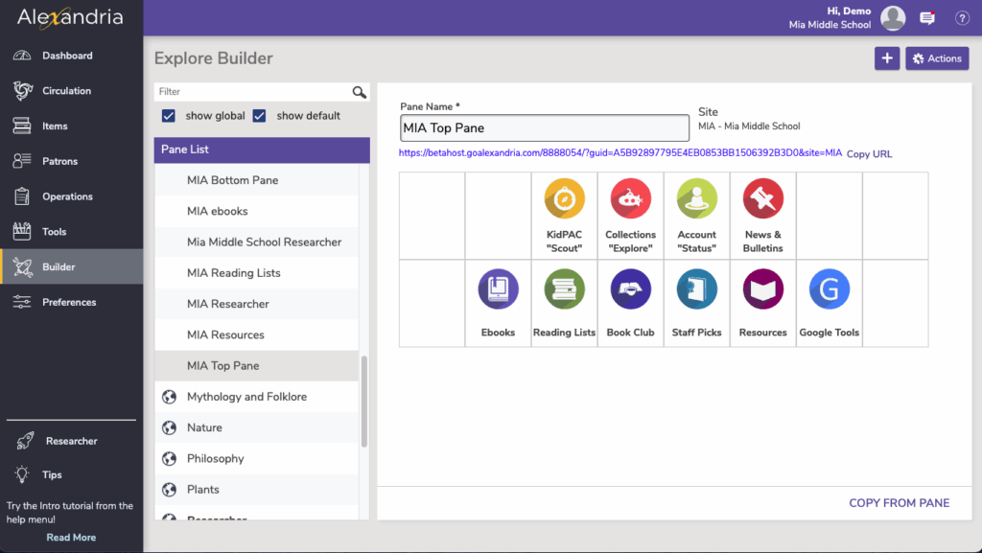Click the News & Bulletins pushpin icon
982x553 pixels.
[763, 199]
